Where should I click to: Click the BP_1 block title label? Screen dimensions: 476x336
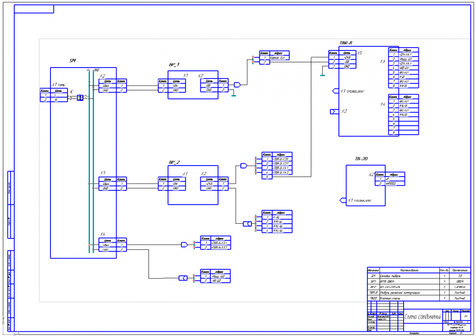[174, 64]
